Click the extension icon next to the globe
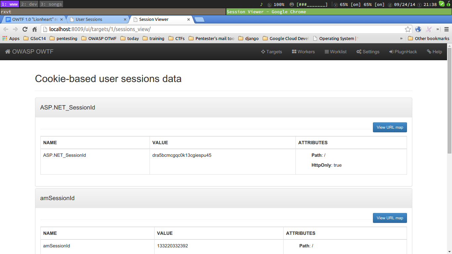The image size is (452, 254). tap(429, 29)
